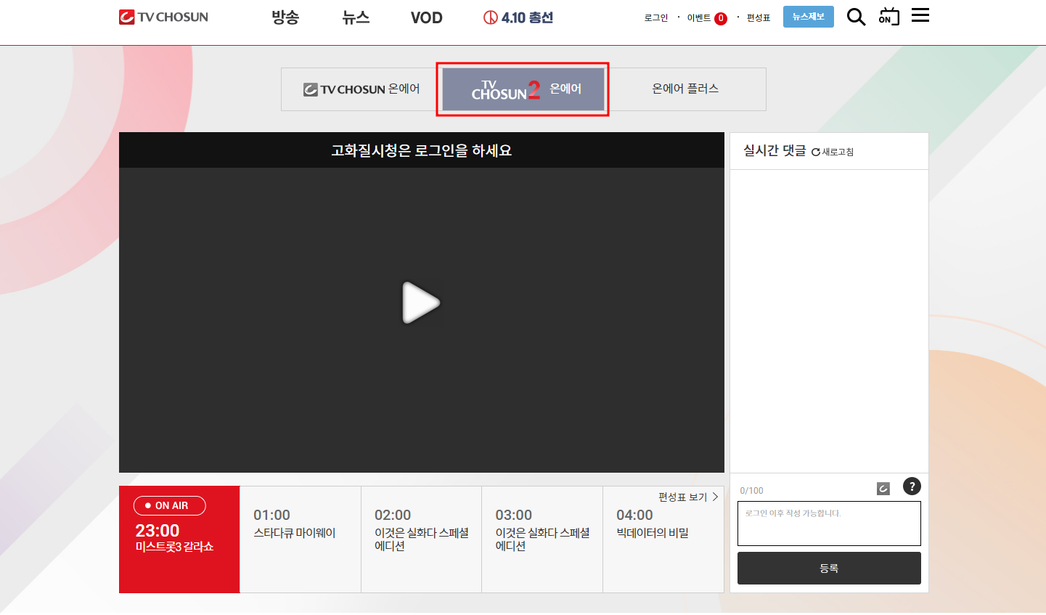Click the 뉴스제보 button
This screenshot has height=615, width=1046.
[809, 17]
